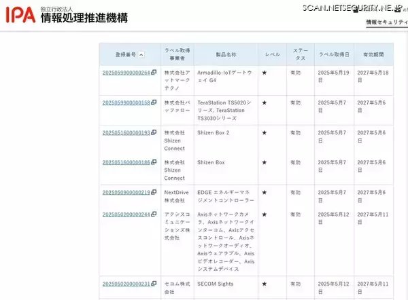Image resolution: width=408 pixels, height=300 pixels.
Task: Toggle sort arrow on 登録番号 column
Action: [141, 54]
